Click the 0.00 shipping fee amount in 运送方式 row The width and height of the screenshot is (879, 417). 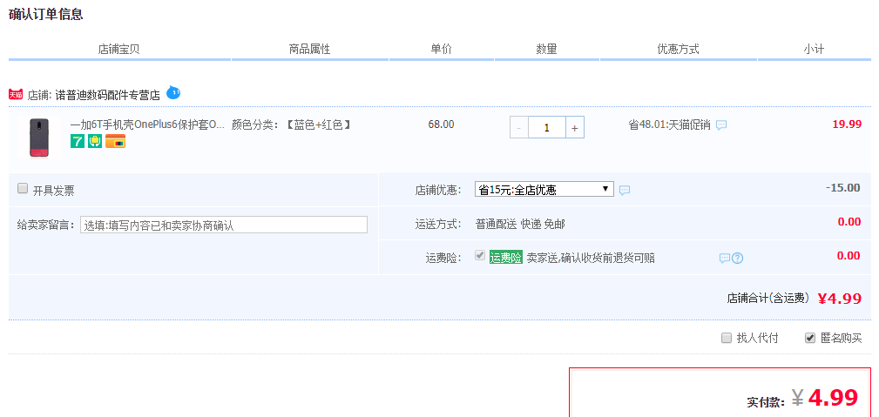849,222
